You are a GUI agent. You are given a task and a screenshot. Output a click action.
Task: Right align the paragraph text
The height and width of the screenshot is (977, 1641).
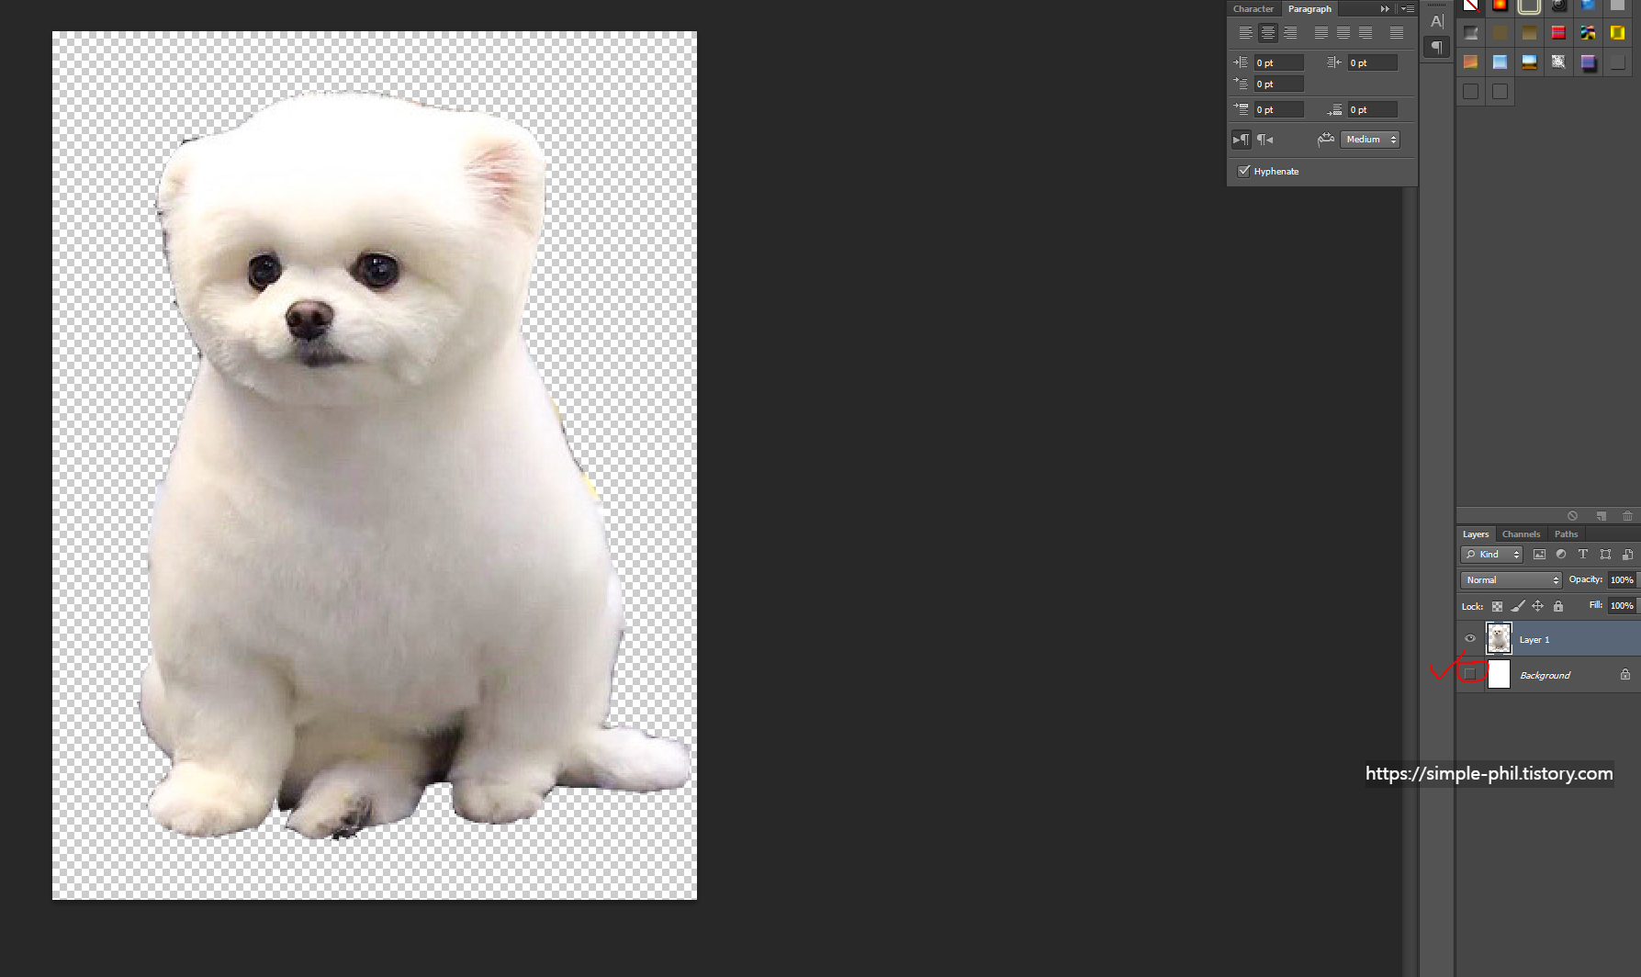tap(1290, 33)
